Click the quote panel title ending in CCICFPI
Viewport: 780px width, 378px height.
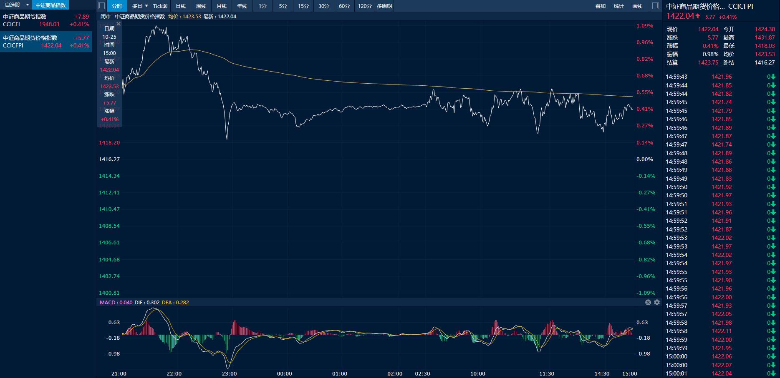tap(709, 6)
